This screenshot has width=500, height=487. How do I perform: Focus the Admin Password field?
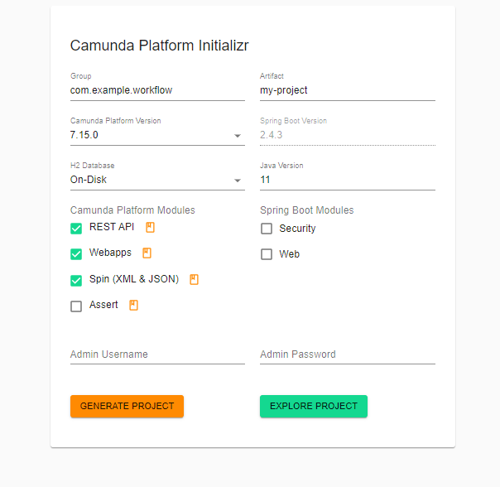tap(347, 354)
